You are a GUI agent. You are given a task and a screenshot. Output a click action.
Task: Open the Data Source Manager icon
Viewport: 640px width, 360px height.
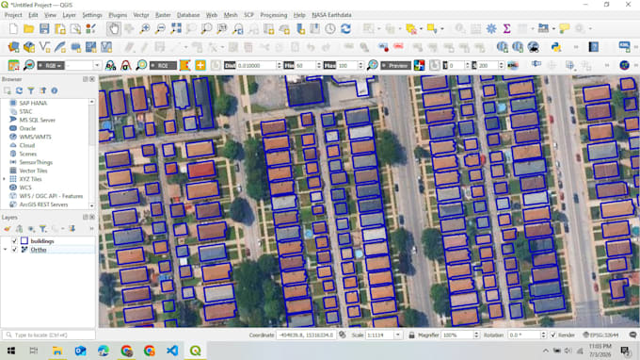[x=13, y=47]
